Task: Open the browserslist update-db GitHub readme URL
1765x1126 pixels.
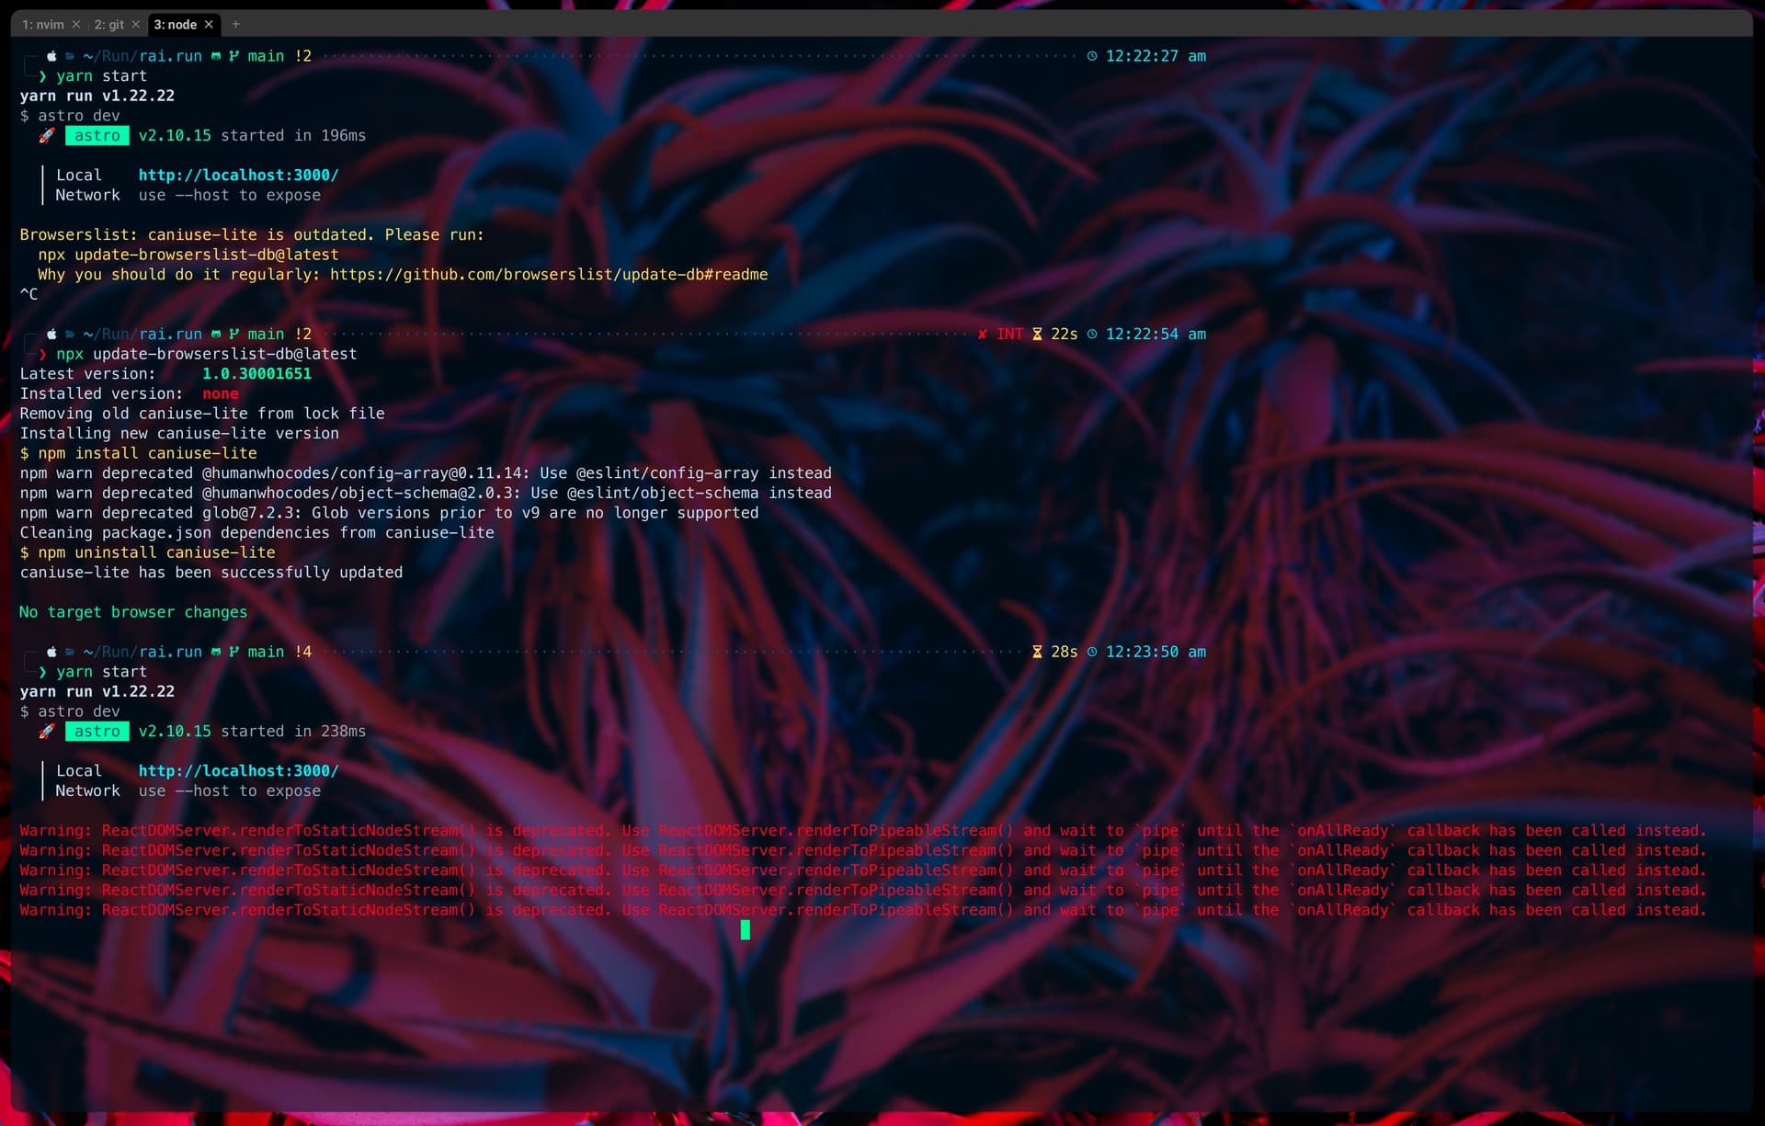Action: coord(548,274)
